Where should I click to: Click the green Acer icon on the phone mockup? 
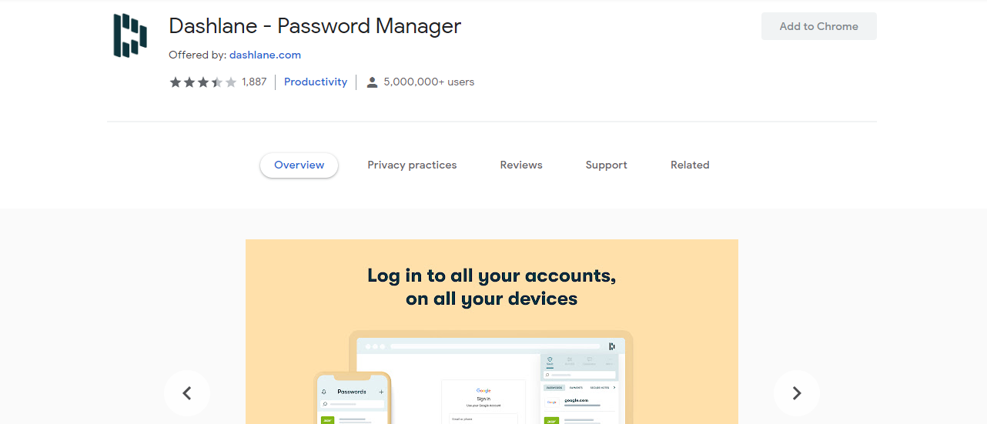(327, 420)
